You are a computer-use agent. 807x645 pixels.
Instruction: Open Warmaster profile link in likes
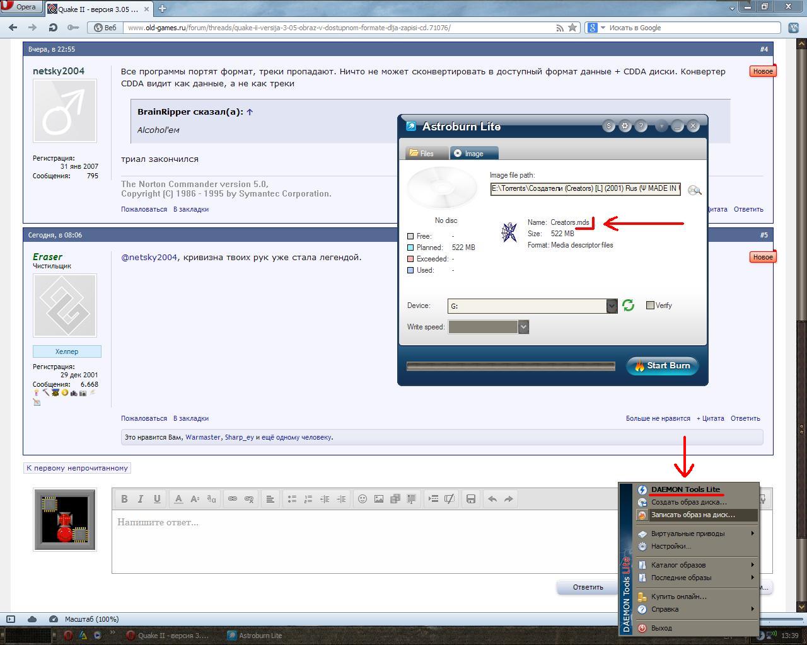tap(203, 437)
